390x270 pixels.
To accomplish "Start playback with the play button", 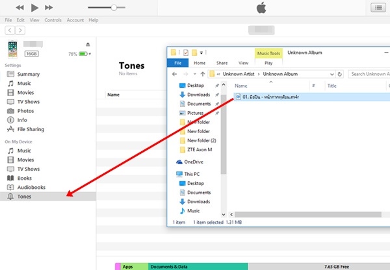I will (x=34, y=8).
